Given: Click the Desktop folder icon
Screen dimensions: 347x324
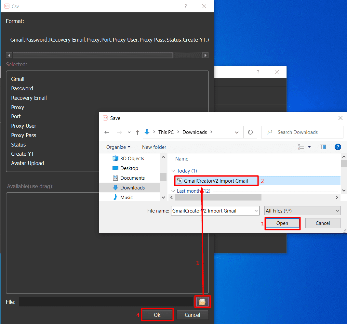Looking at the screenshot, I should tap(115, 168).
